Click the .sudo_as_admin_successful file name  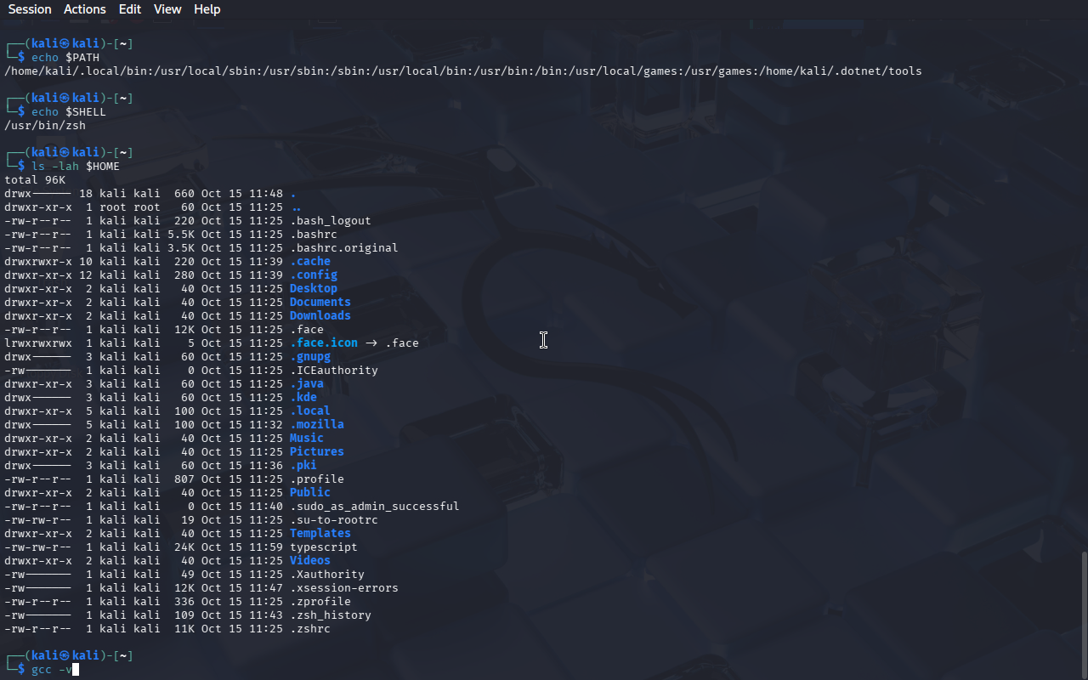point(374,507)
